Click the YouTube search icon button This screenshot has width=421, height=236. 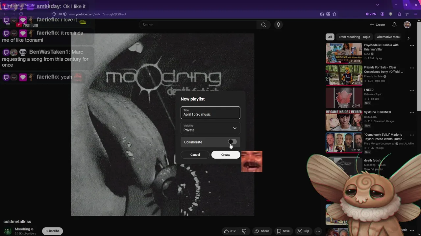pyautogui.click(x=263, y=25)
